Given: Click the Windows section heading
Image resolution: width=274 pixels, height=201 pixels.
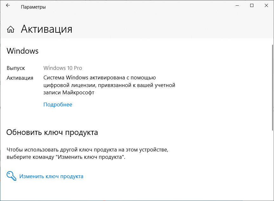Looking at the screenshot, I should tap(23, 51).
